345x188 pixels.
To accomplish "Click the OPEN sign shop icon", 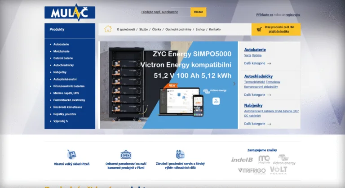I will pos(126,155).
